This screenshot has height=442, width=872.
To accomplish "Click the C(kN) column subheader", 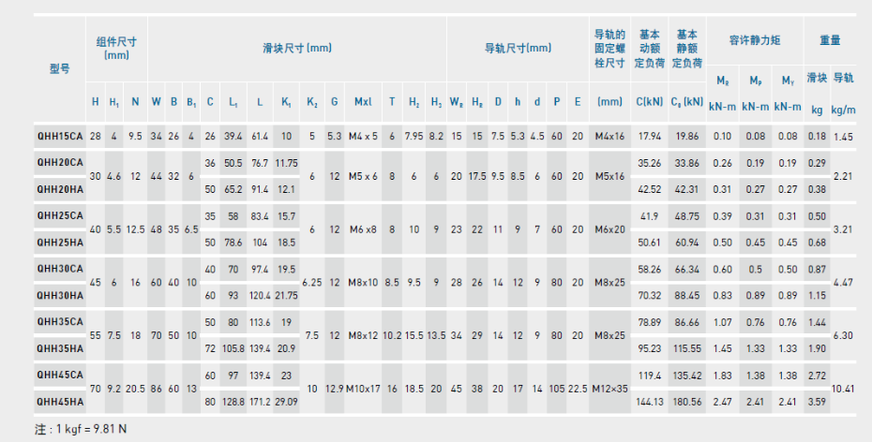I will 649,101.
